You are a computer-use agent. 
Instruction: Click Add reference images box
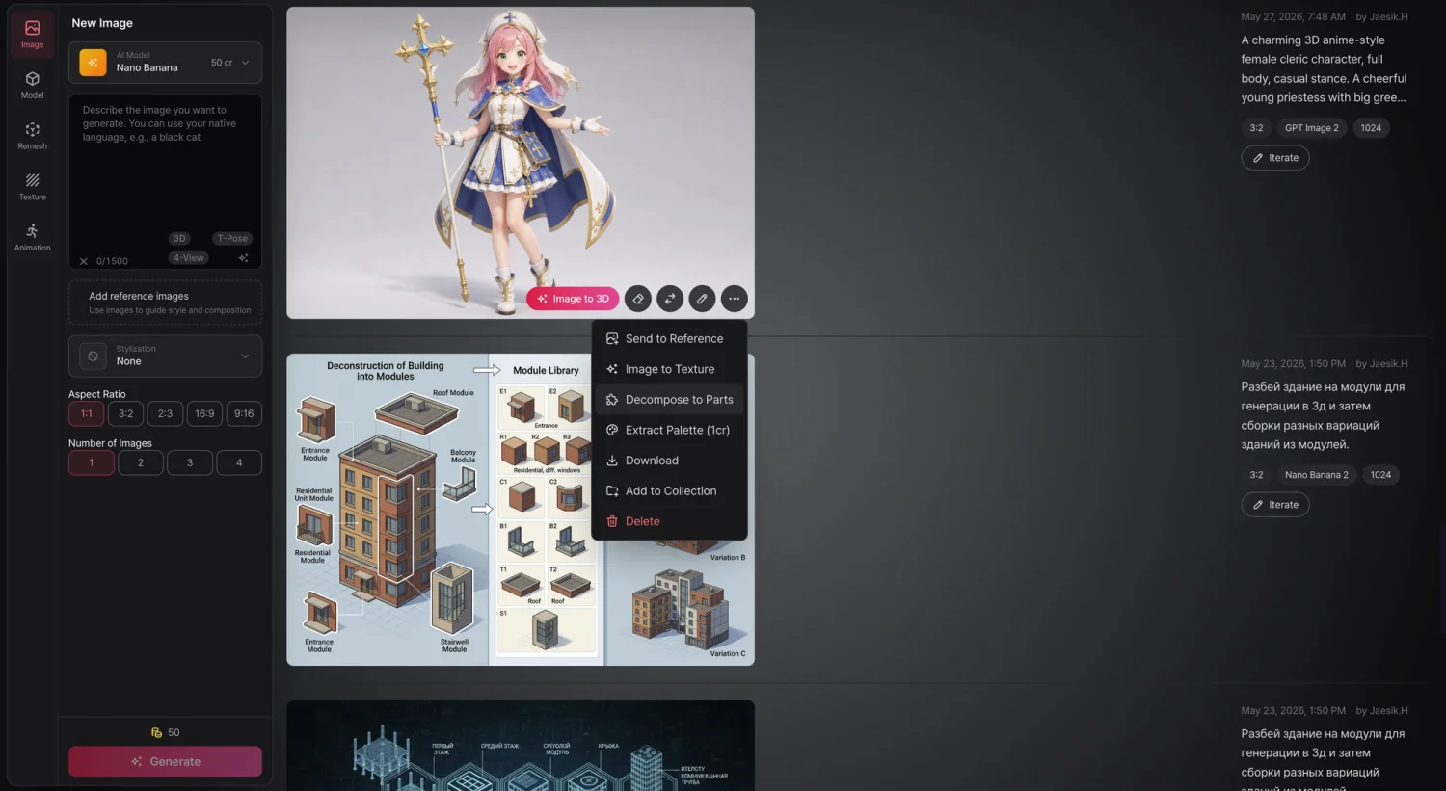tap(165, 303)
